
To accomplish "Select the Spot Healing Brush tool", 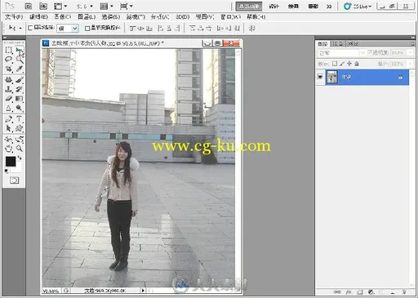I will pos(9,80).
